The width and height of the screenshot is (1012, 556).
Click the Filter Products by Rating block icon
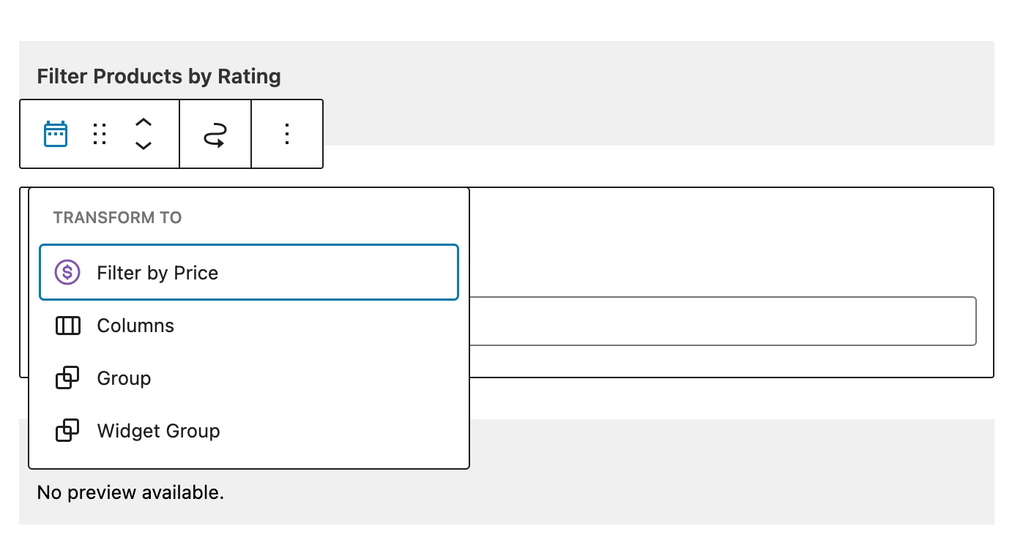point(56,133)
